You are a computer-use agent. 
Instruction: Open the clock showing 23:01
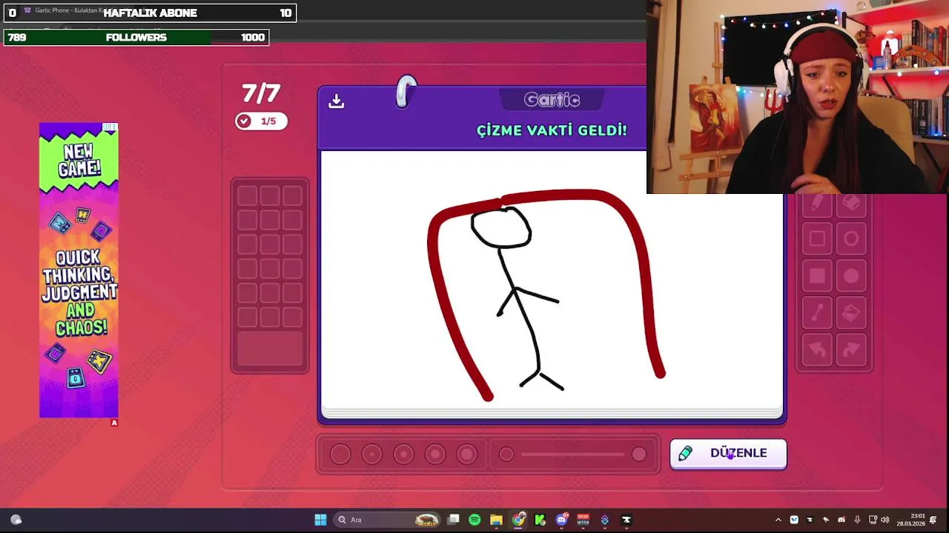910,520
